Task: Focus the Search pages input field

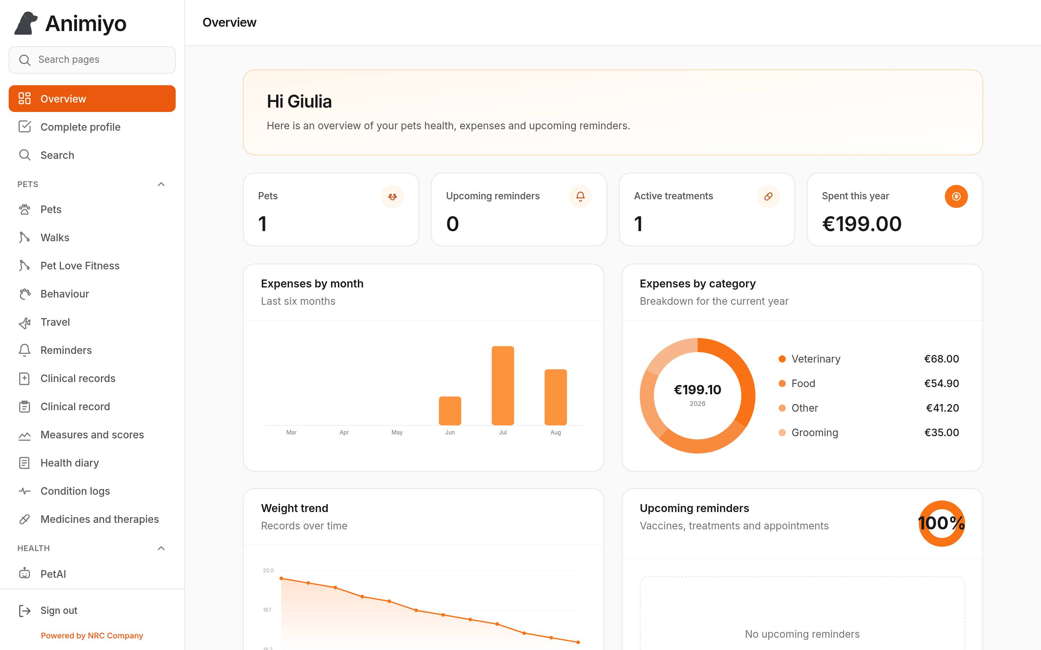Action: [92, 60]
